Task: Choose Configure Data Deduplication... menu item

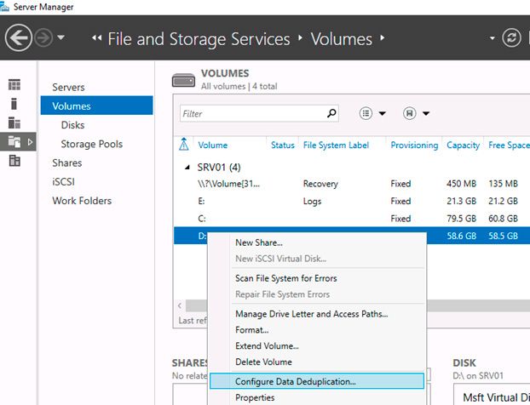Action: pyautogui.click(x=317, y=381)
